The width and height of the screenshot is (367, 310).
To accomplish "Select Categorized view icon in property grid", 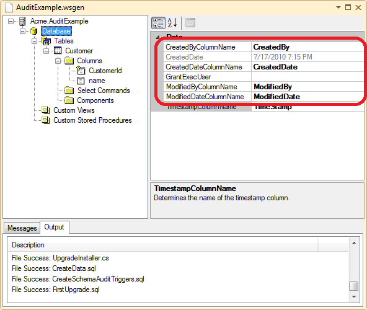I will click(x=158, y=23).
